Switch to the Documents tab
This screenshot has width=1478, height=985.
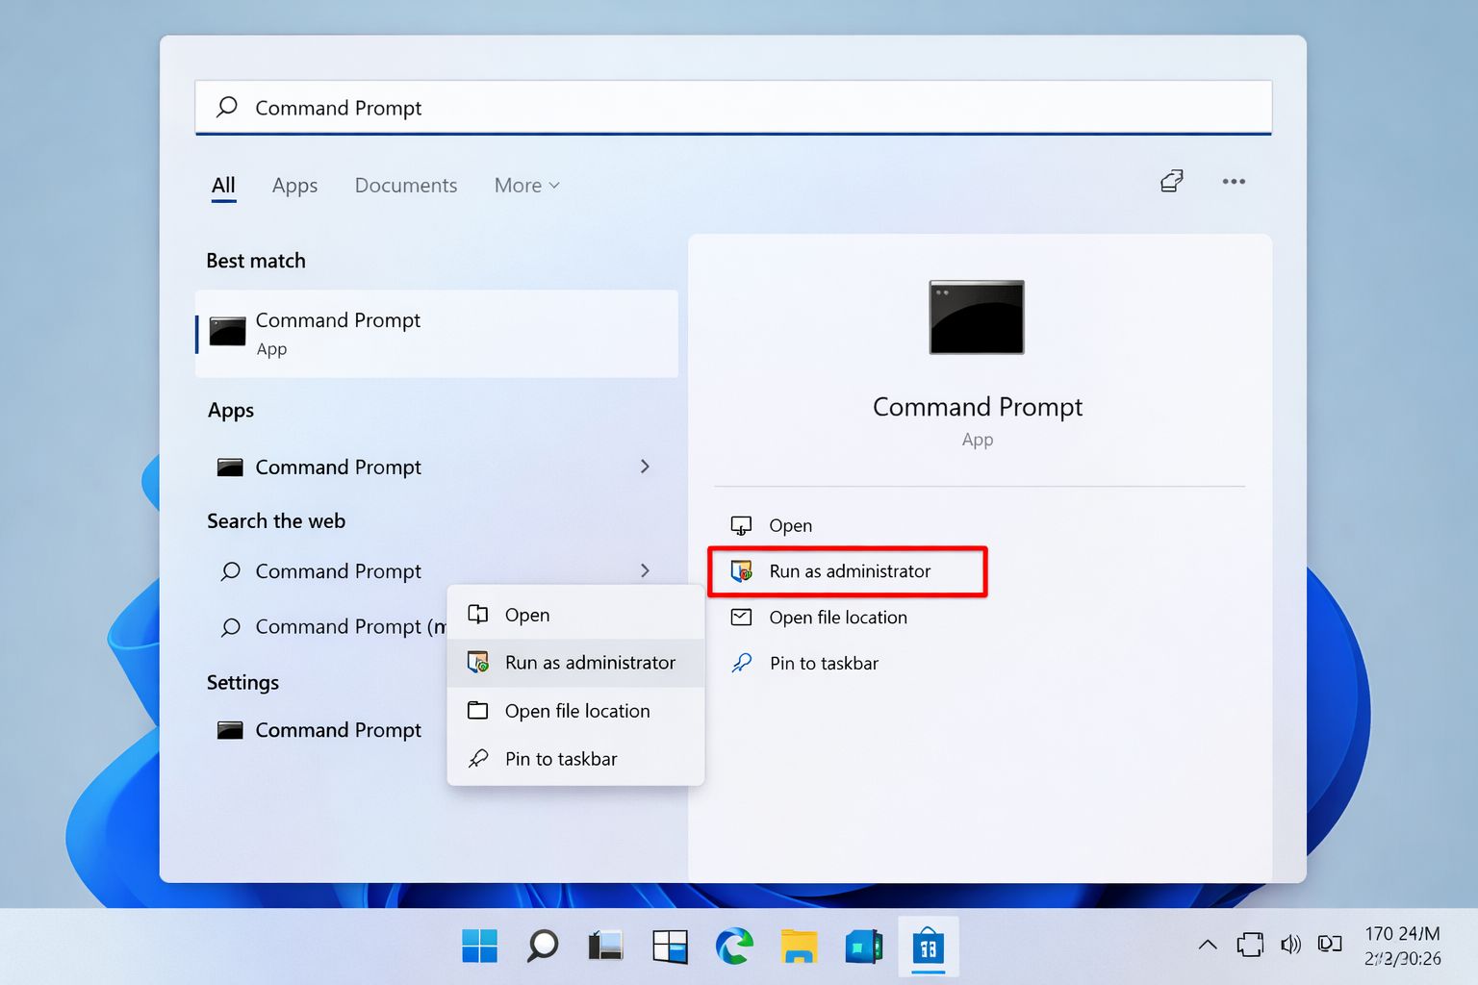pyautogui.click(x=405, y=186)
